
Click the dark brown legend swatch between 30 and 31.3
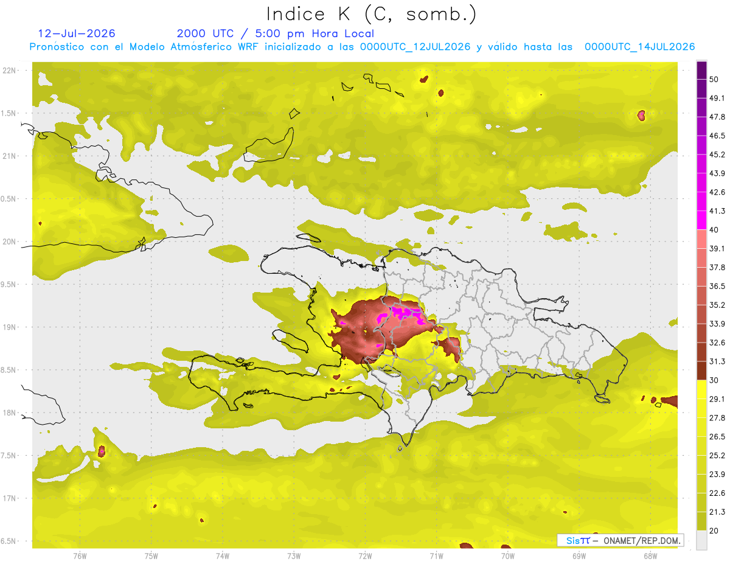tap(701, 371)
